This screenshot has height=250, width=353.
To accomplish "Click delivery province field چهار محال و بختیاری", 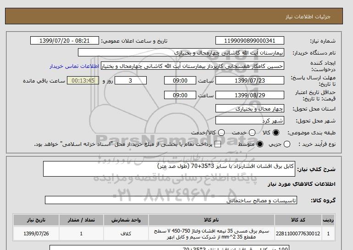I will tap(250, 109).
